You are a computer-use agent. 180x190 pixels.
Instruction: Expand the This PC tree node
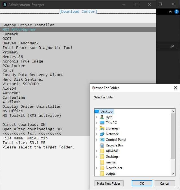tap(96, 123)
